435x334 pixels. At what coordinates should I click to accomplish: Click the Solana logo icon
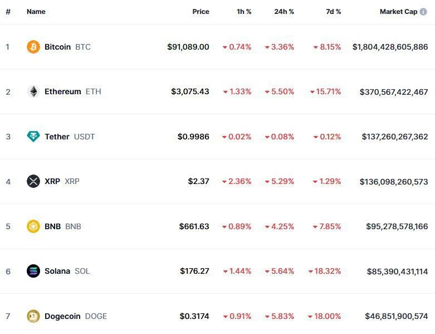click(33, 271)
